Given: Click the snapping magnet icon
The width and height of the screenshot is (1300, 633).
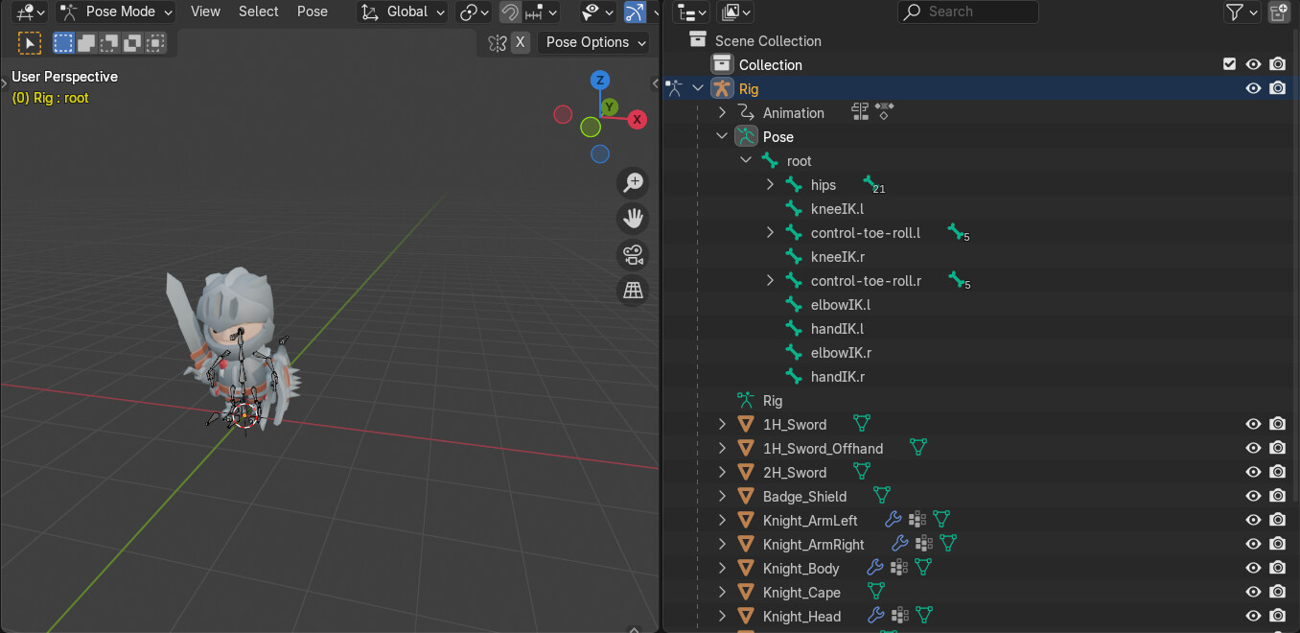Looking at the screenshot, I should pos(508,12).
